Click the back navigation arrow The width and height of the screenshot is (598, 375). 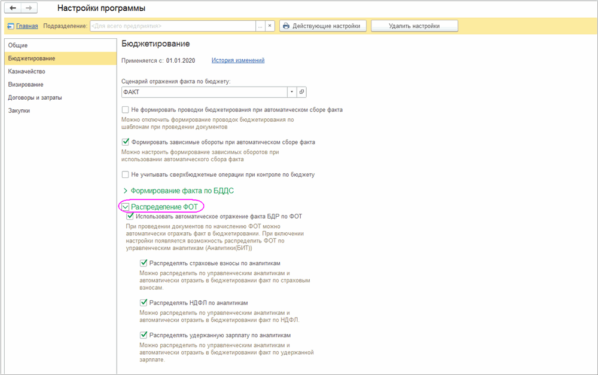click(x=13, y=8)
